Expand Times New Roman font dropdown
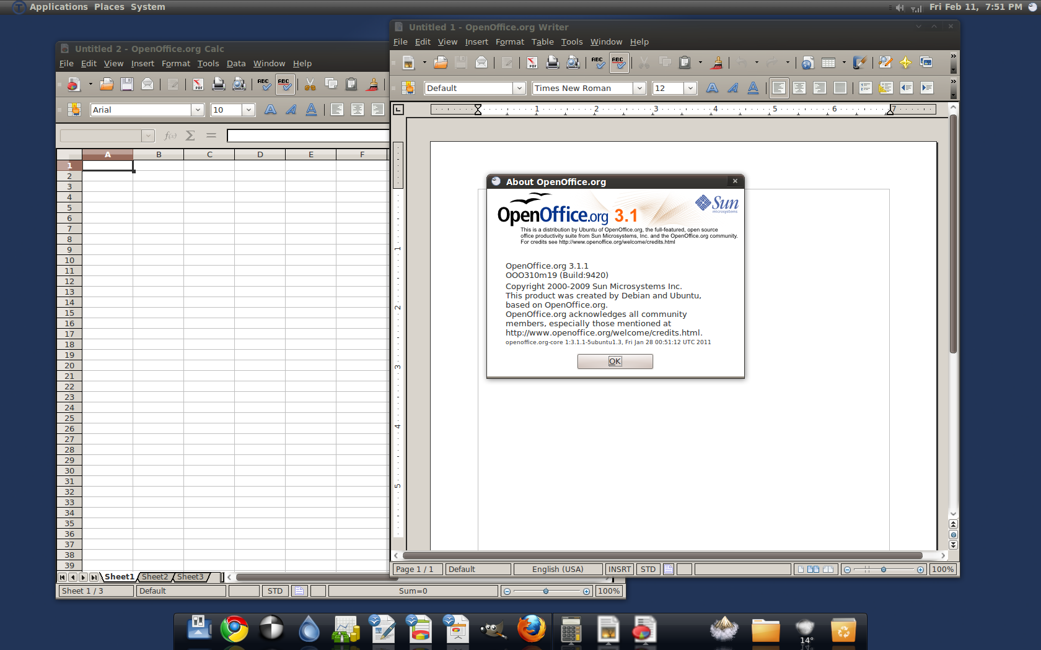Screen dimensions: 1041x650 pos(640,89)
